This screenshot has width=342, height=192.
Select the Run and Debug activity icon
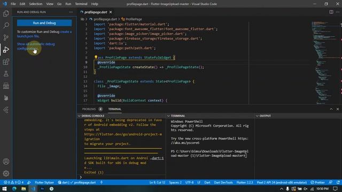tap(6, 50)
